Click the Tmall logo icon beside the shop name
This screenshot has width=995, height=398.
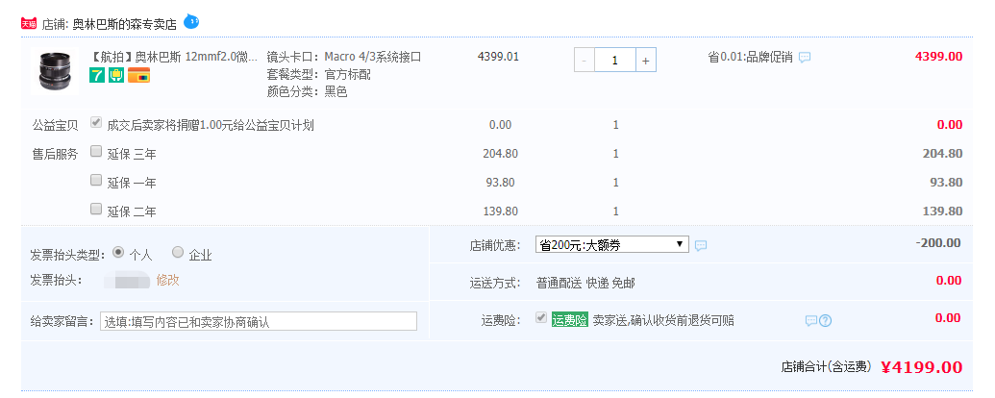[x=29, y=24]
